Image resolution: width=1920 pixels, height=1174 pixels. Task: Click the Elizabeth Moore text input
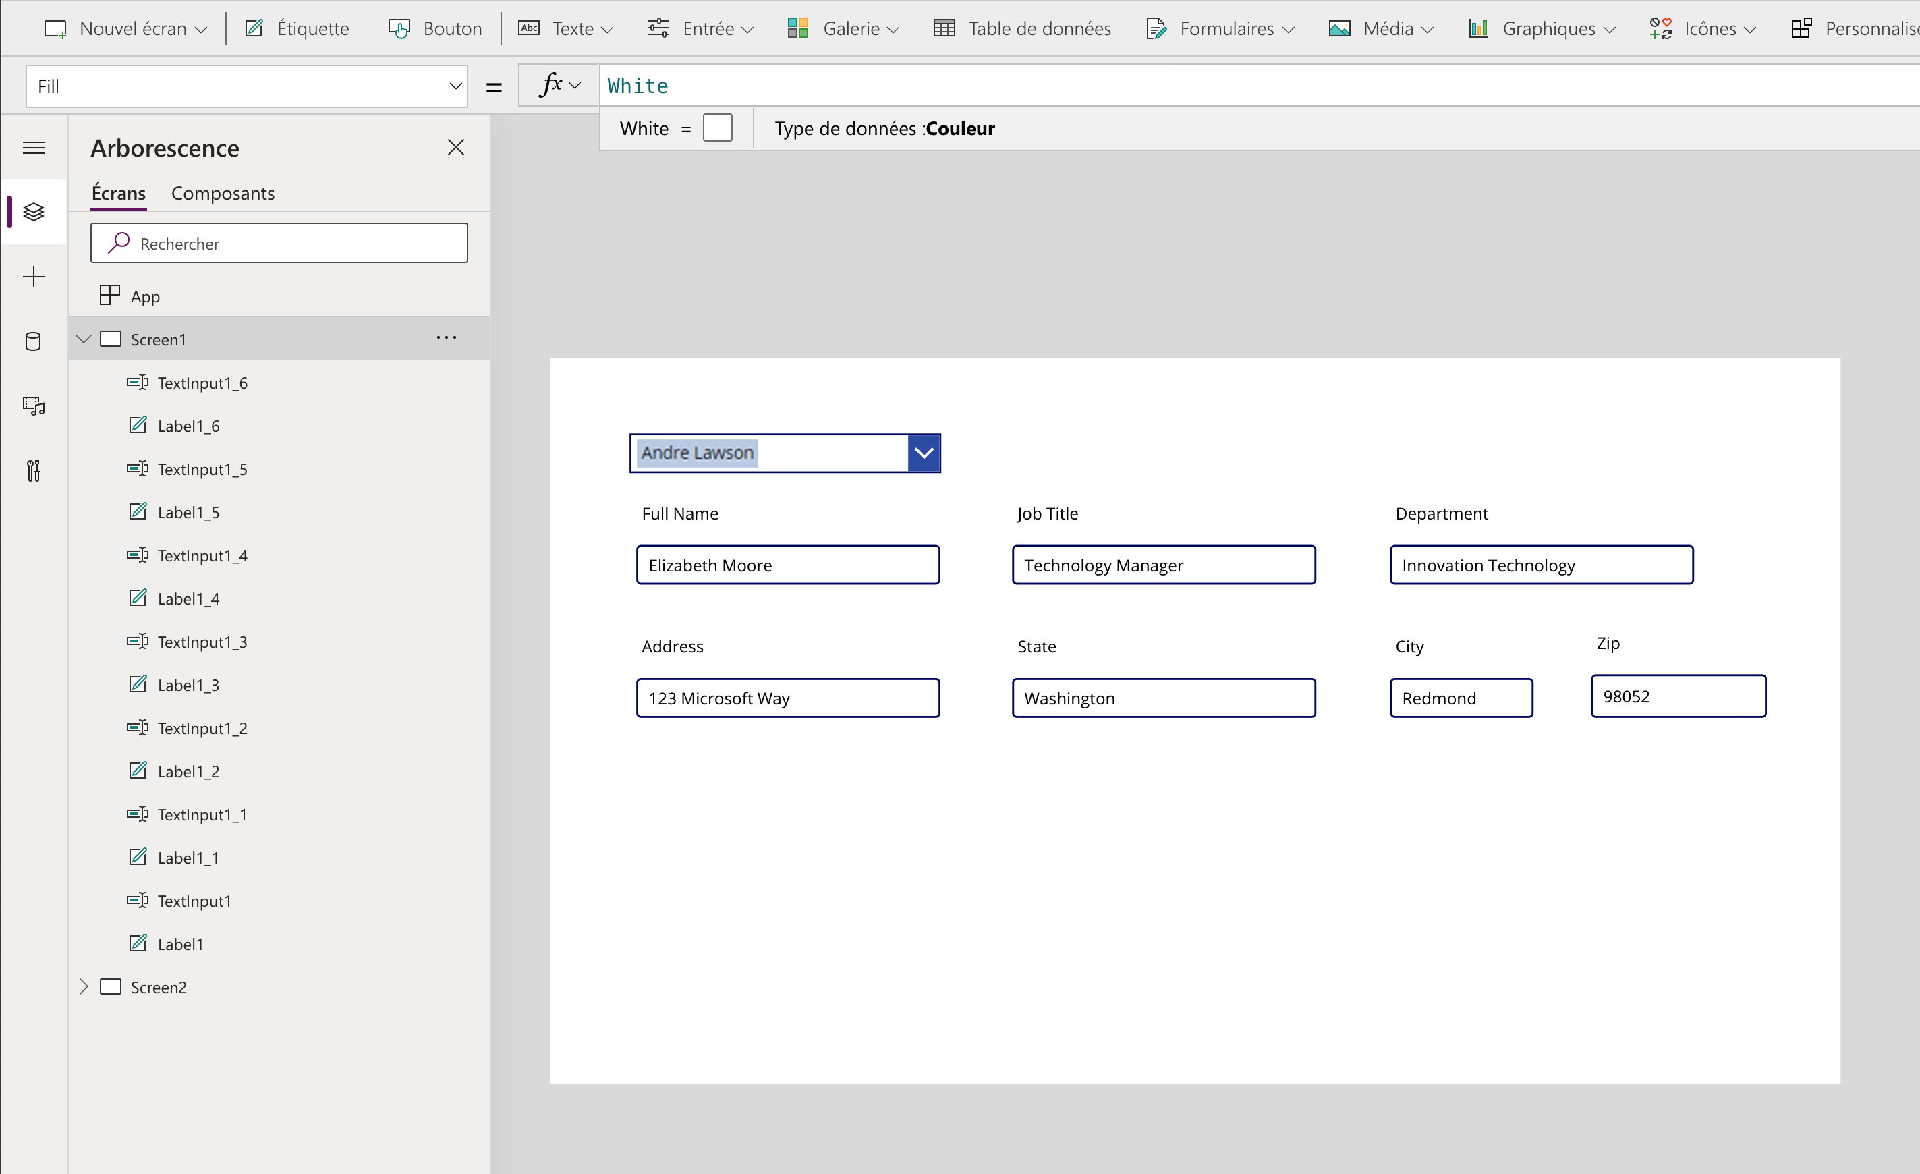pyautogui.click(x=788, y=565)
